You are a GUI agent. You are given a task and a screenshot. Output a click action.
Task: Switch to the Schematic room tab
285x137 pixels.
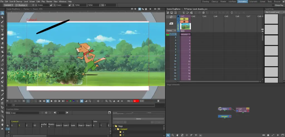(x=253, y=1)
